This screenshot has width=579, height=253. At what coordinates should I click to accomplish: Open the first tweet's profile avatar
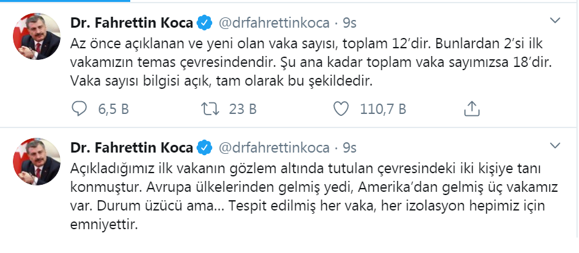tap(37, 36)
